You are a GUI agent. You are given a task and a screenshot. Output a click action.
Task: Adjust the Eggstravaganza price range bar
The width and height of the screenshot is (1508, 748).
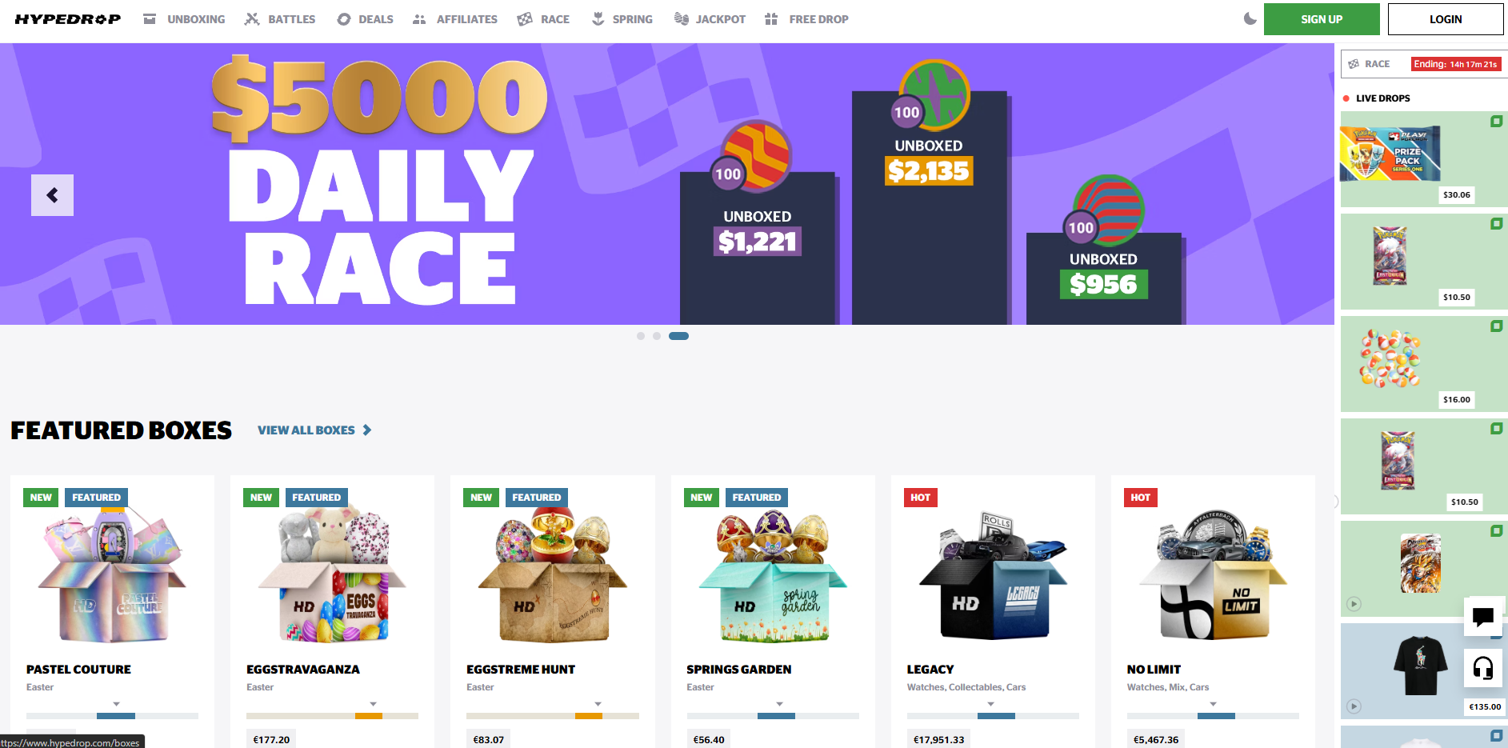[x=332, y=716]
